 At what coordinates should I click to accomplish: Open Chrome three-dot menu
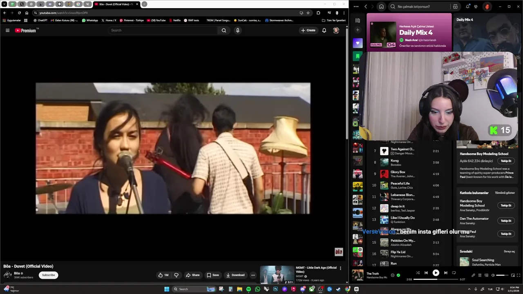click(344, 13)
